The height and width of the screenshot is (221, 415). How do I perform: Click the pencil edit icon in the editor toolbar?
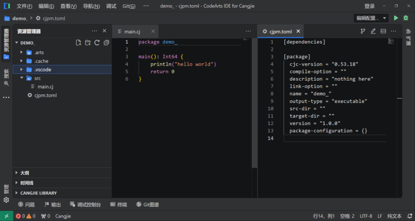coord(373,31)
